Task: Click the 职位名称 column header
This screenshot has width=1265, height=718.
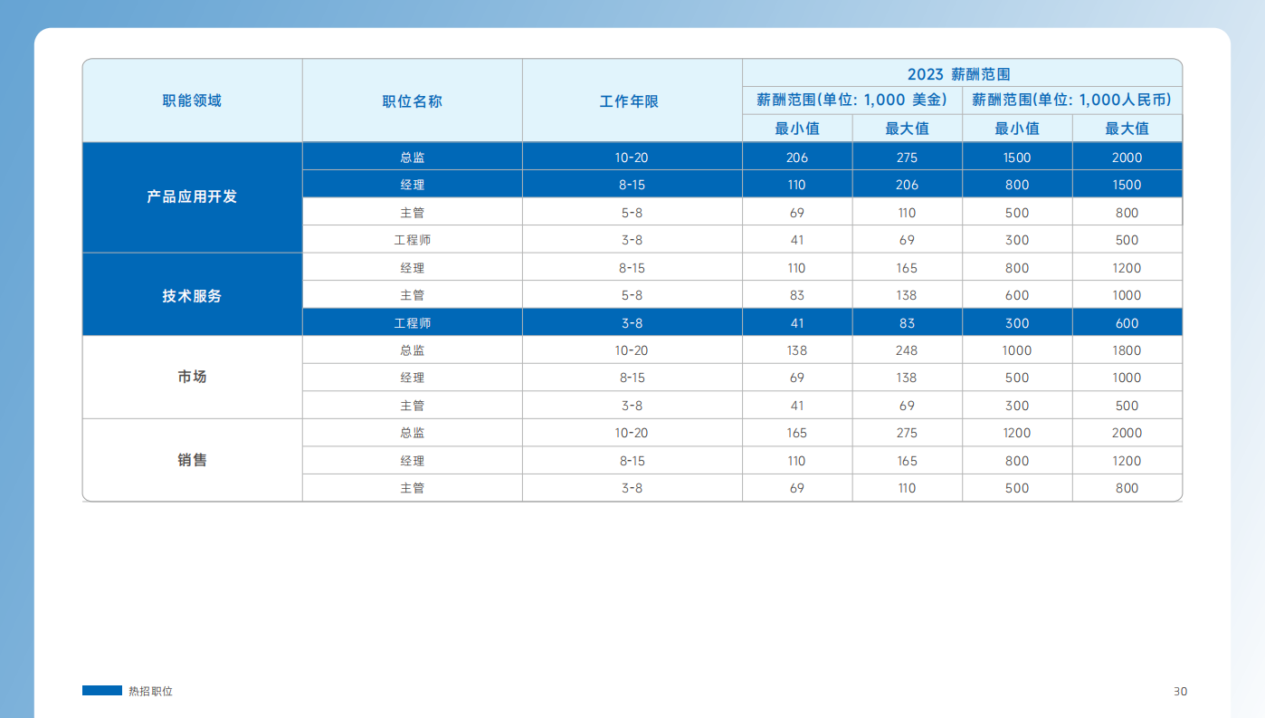Action: 413,101
